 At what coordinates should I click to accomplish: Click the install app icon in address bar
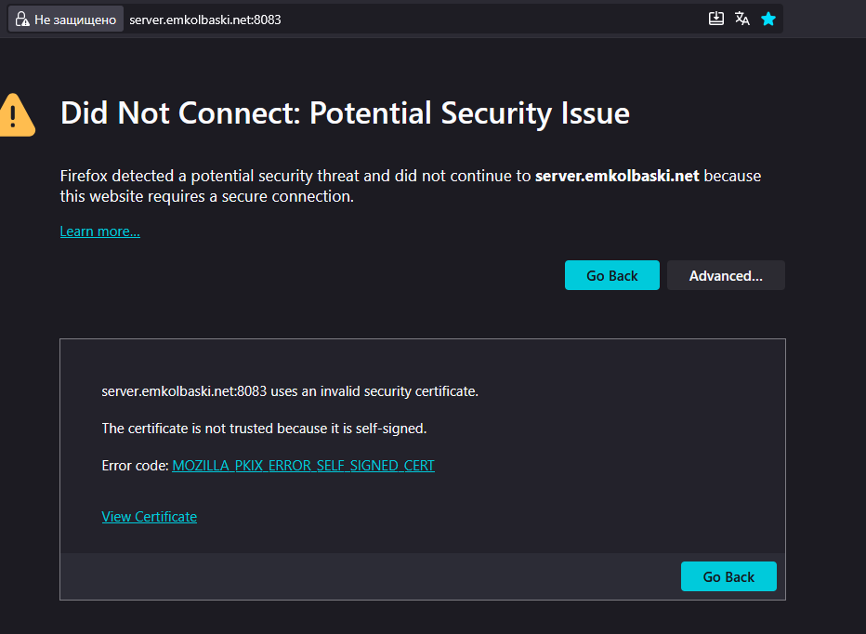tap(716, 19)
